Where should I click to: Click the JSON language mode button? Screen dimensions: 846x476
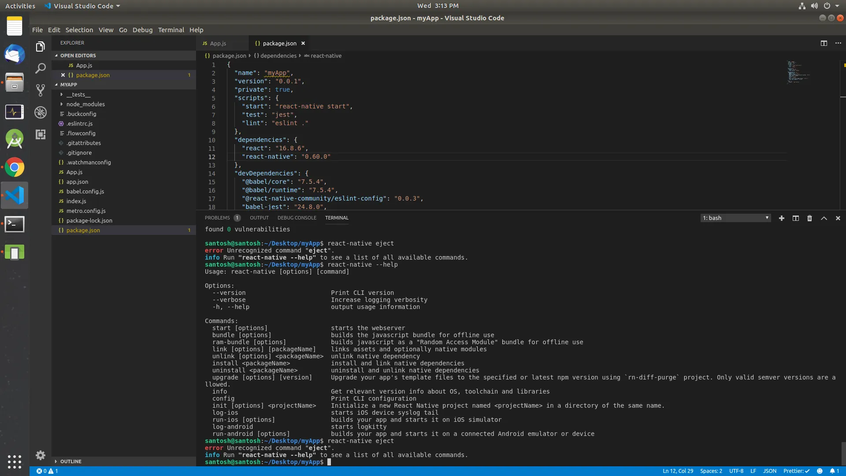coord(769,471)
